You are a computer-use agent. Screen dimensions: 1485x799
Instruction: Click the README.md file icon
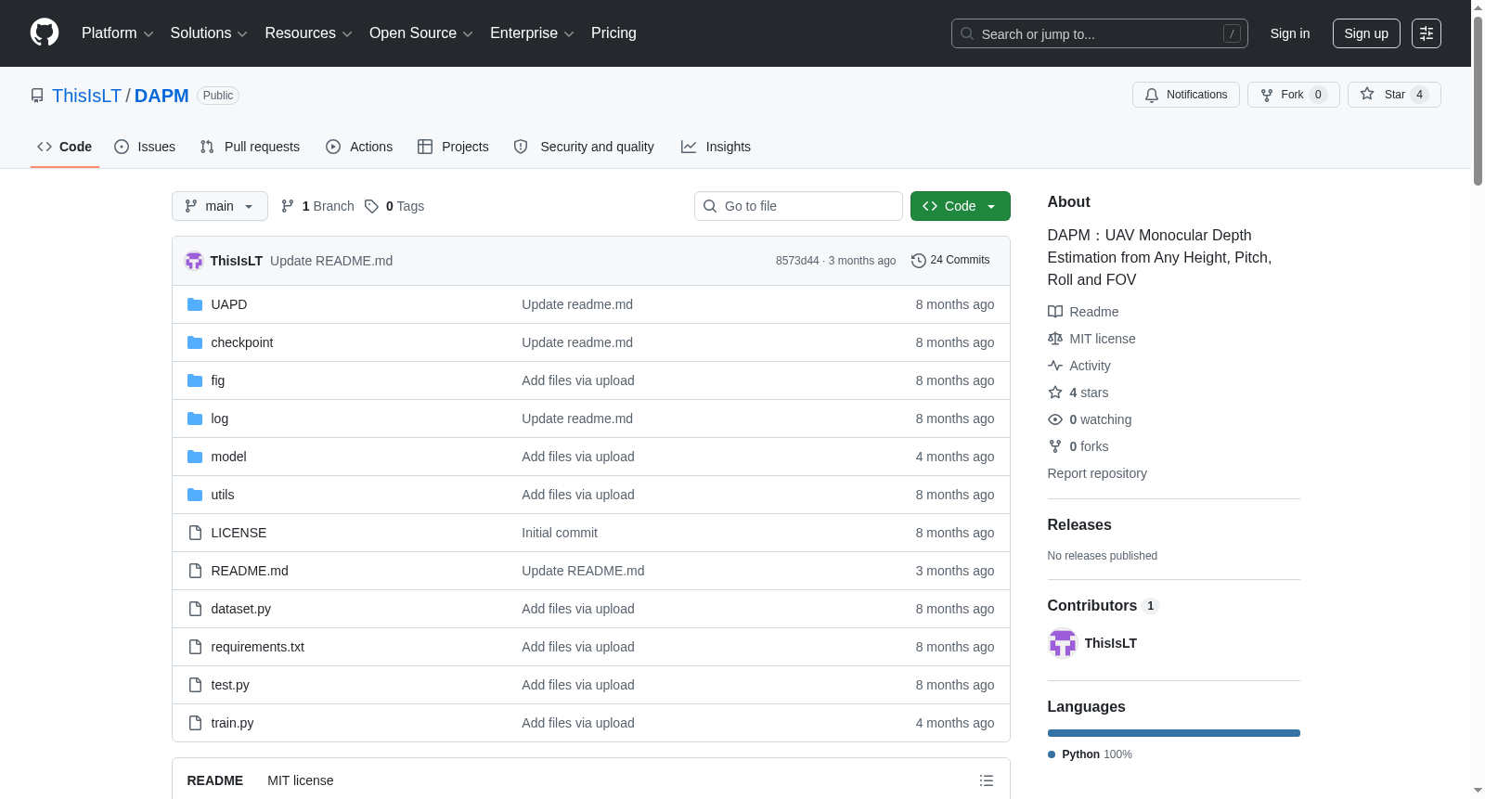(x=195, y=571)
